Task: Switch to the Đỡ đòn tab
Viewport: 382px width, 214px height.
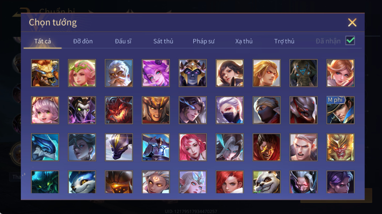Action: pyautogui.click(x=83, y=41)
